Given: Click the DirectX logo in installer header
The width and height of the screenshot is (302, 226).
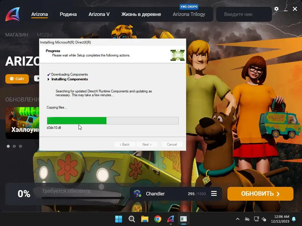Looking at the screenshot, I should (177, 55).
